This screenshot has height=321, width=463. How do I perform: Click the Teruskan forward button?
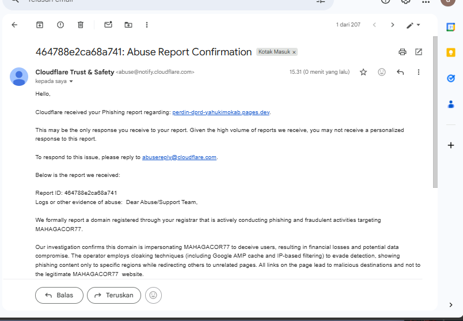click(114, 295)
